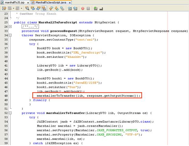
Task: Stop macro recording with the square icon
Action: tap(88, 8)
